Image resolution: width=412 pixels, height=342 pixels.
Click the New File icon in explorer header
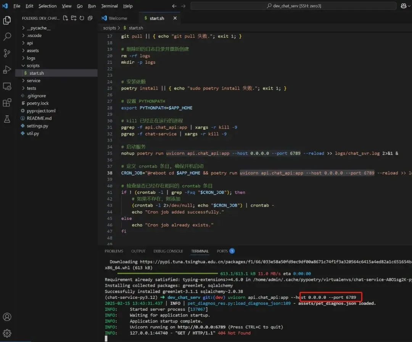(x=66, y=18)
